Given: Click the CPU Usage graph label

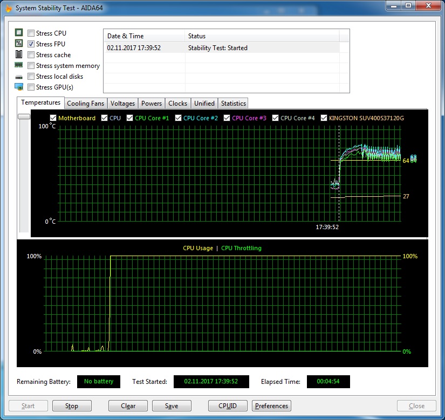Looking at the screenshot, I should tap(198, 248).
